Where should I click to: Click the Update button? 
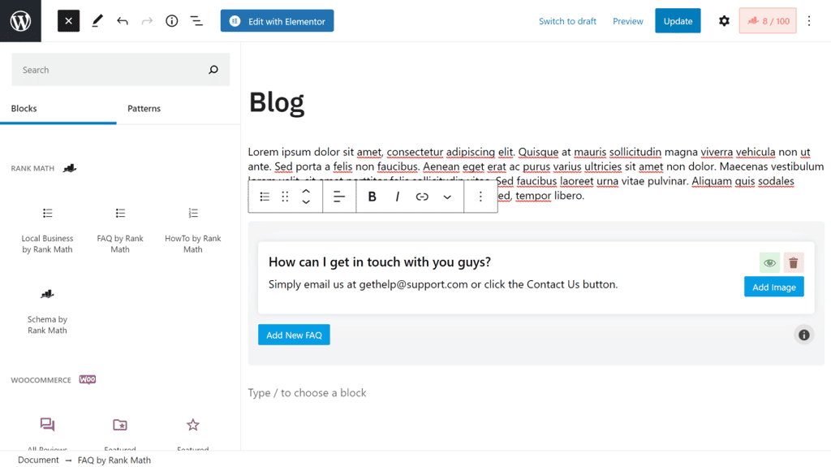(678, 20)
